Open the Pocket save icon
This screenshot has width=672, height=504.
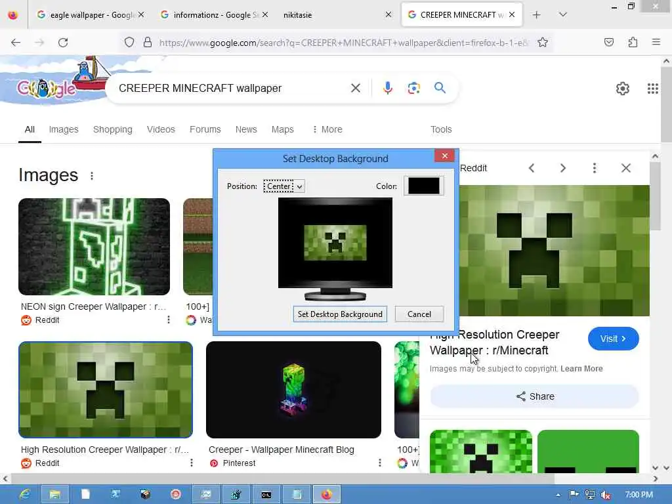pyautogui.click(x=608, y=43)
